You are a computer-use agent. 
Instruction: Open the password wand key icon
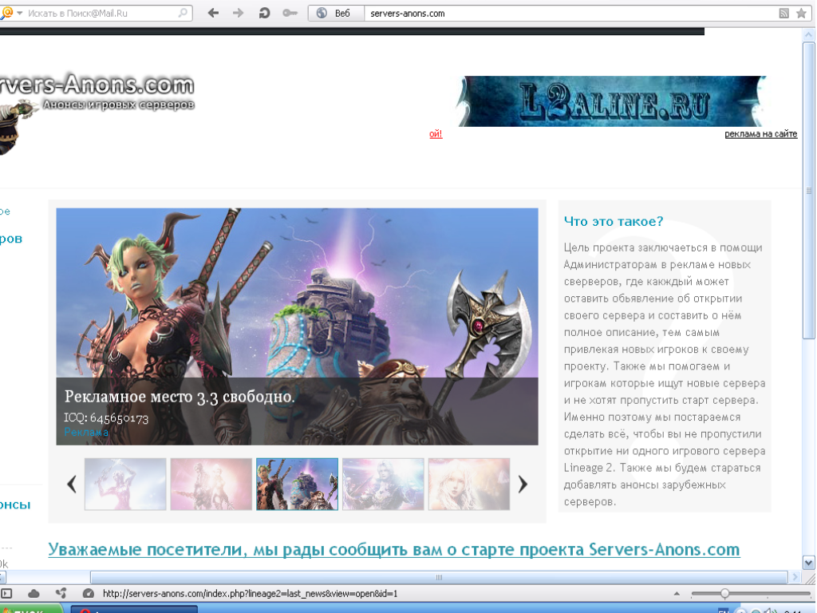click(x=290, y=13)
